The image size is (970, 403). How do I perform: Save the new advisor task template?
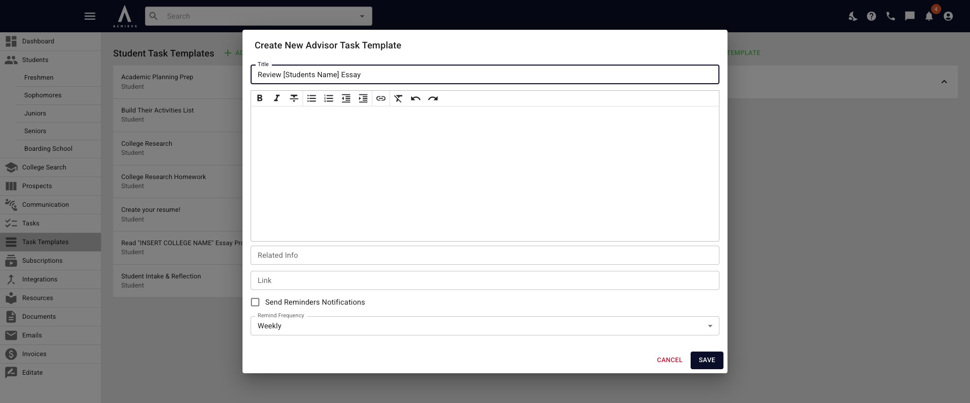[707, 360]
